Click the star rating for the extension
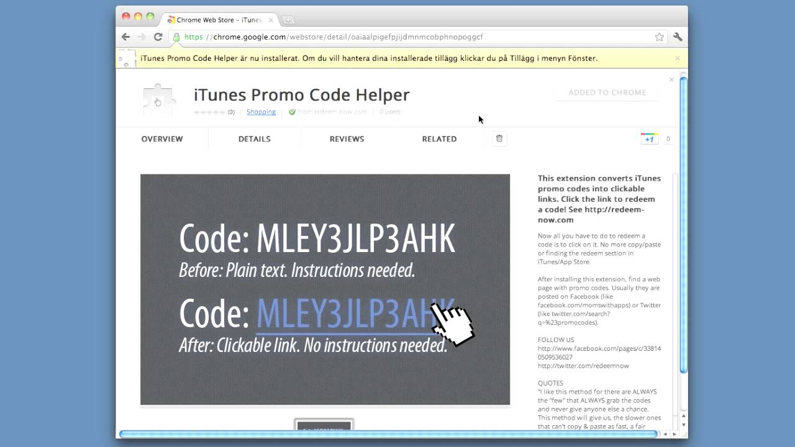The height and width of the screenshot is (447, 795). (209, 112)
